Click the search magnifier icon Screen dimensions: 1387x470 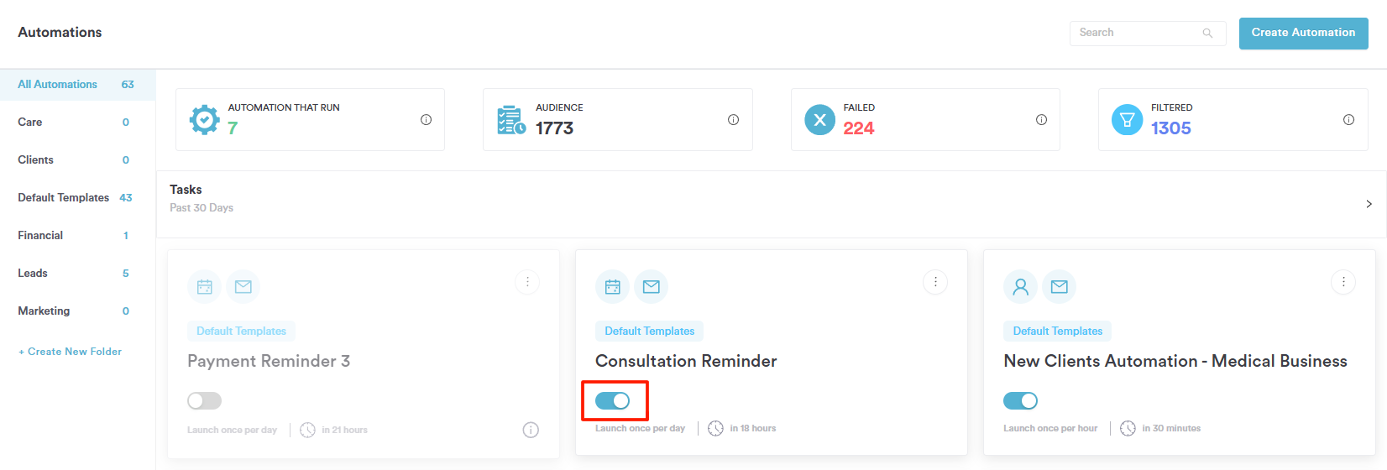(x=1207, y=34)
